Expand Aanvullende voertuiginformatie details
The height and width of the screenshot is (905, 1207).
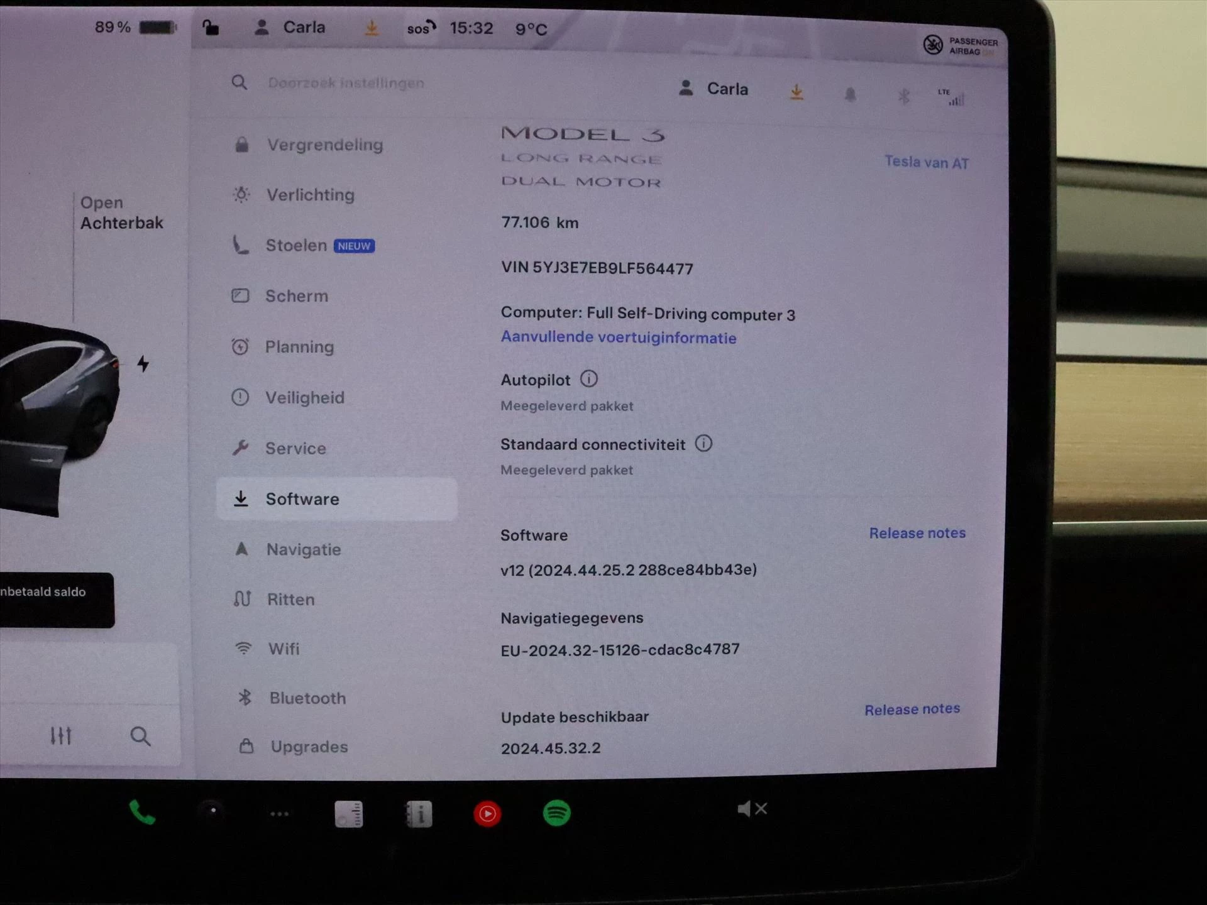(618, 337)
